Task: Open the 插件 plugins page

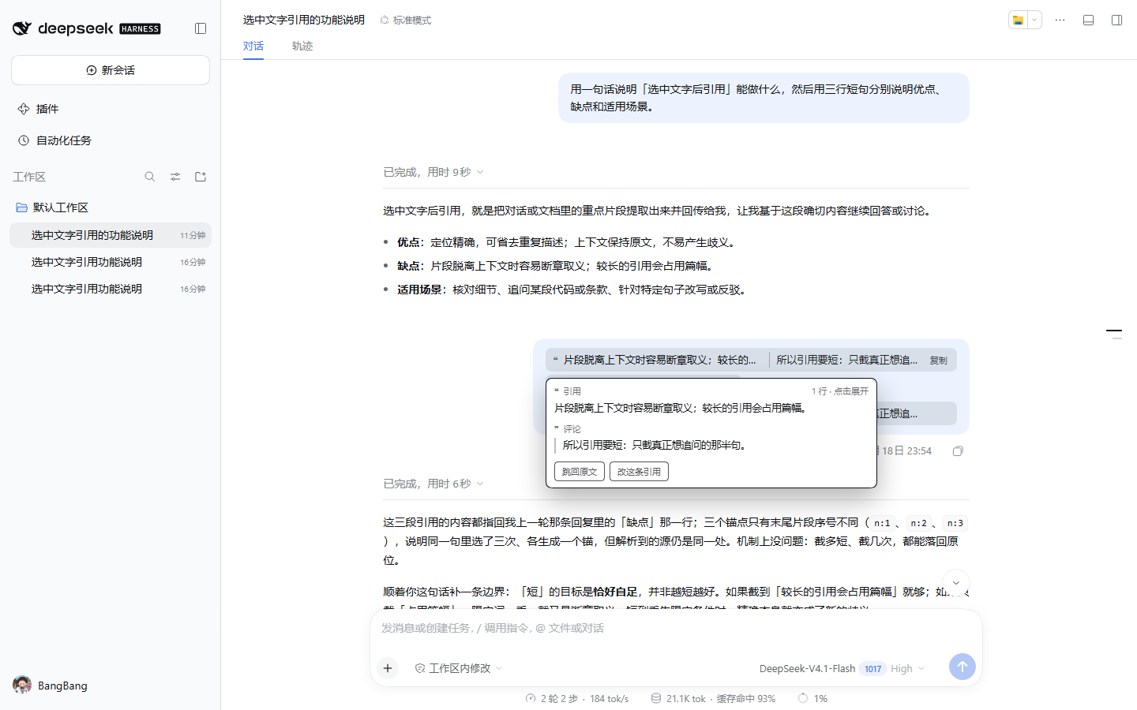Action: (x=111, y=109)
